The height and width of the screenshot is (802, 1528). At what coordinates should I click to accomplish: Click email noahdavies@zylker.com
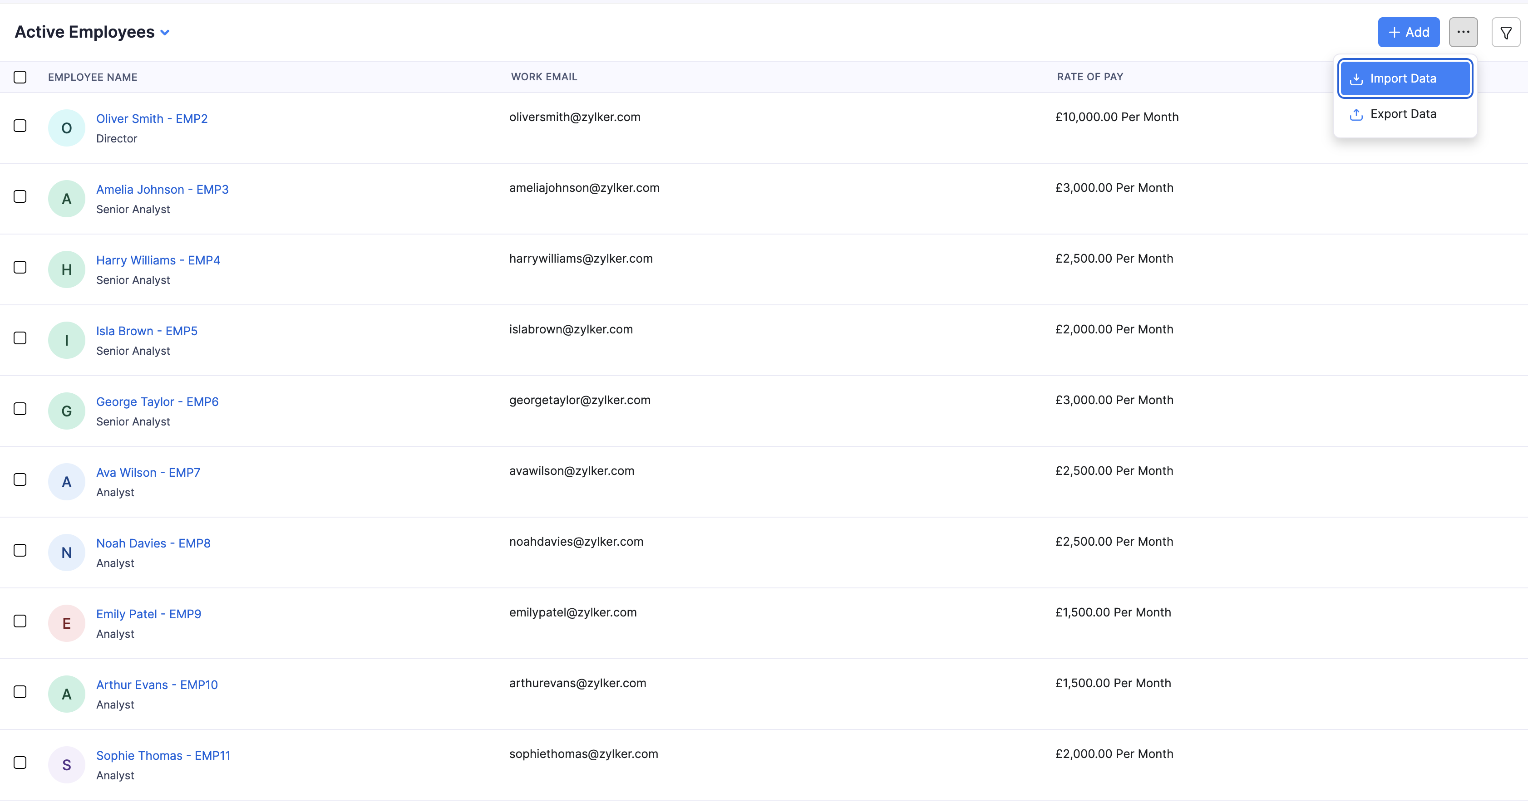pos(576,541)
